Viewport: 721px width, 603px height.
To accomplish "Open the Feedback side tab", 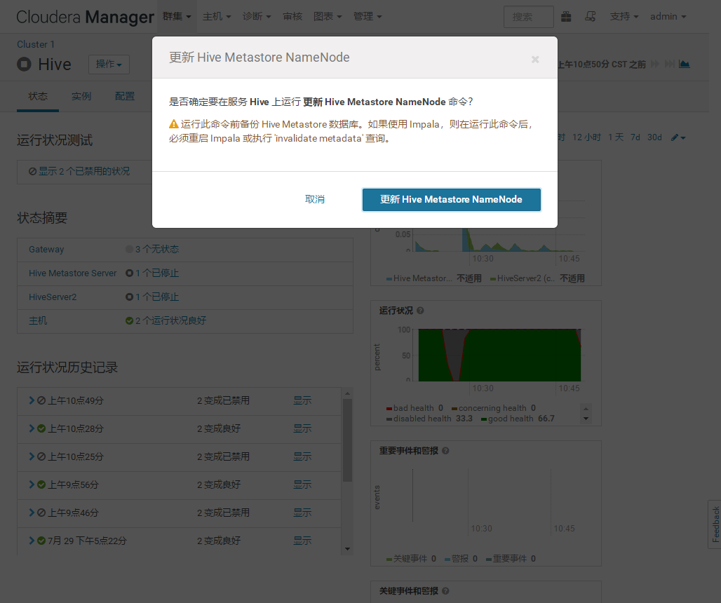I will [x=715, y=524].
